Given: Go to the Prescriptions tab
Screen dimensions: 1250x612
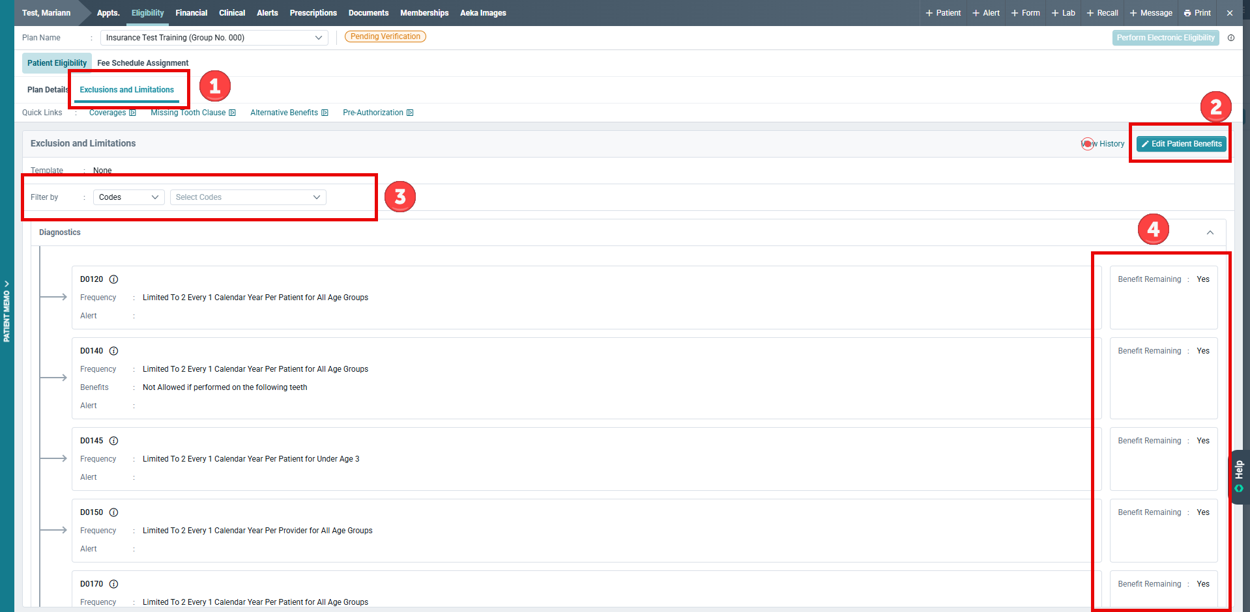Looking at the screenshot, I should 313,13.
